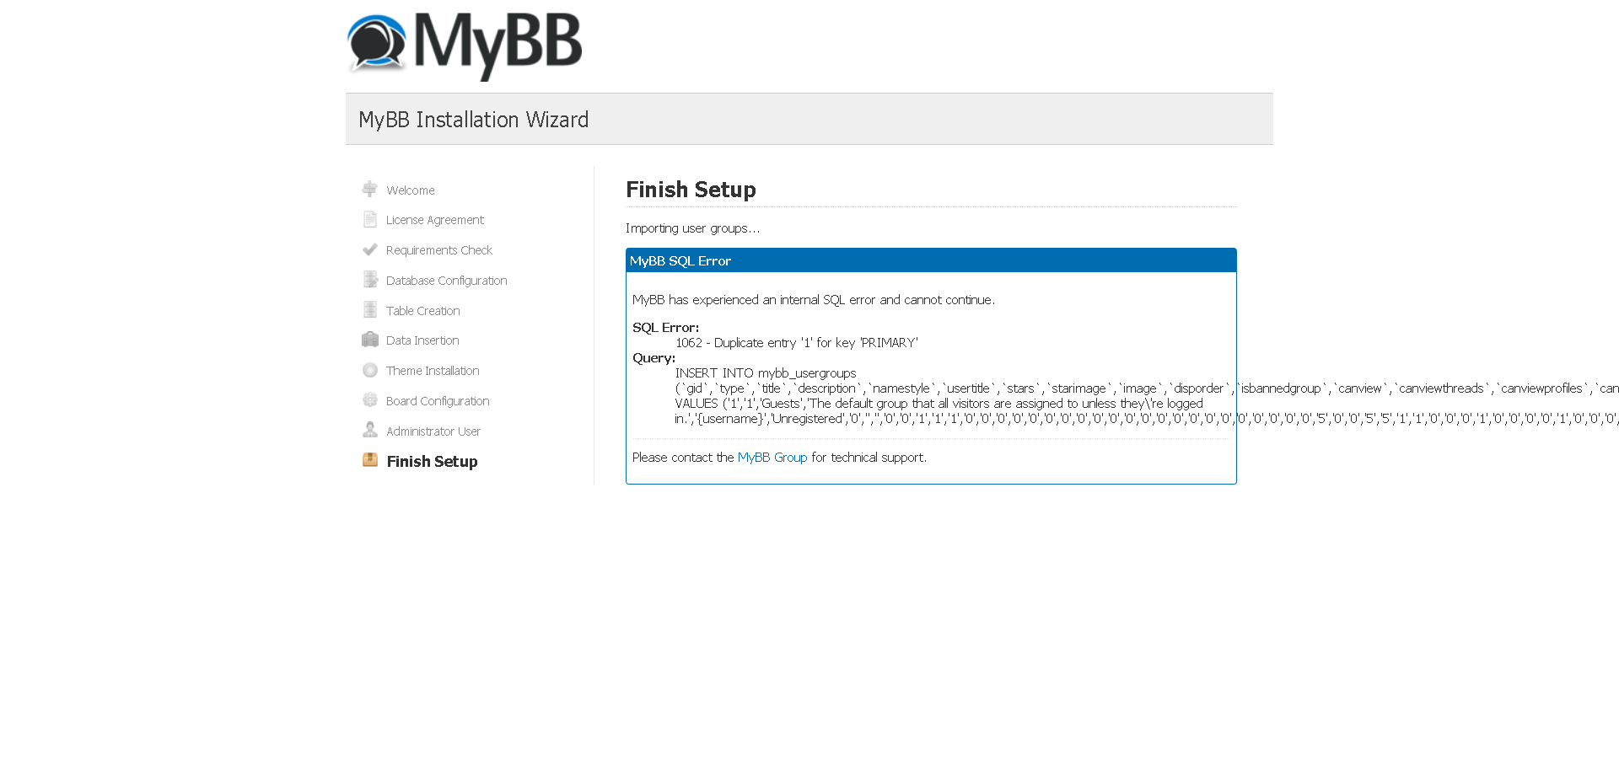This screenshot has height=766, width=1619.
Task: Click the License Agreement document icon
Action: coord(369,220)
